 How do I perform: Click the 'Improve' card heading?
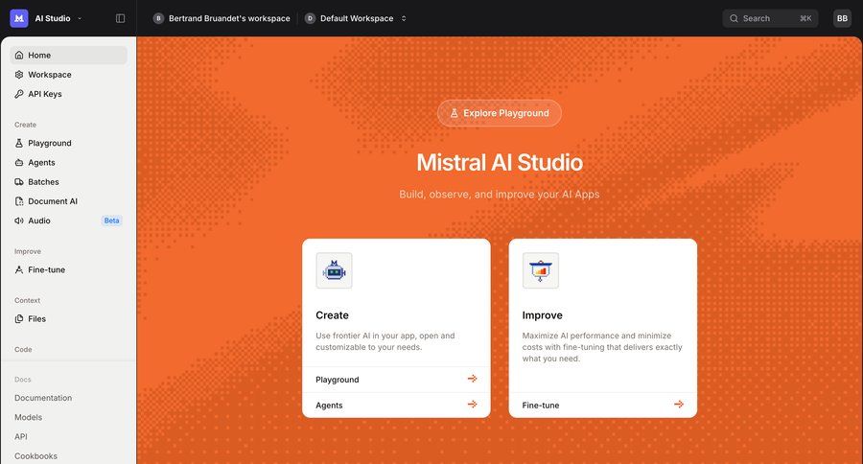pyautogui.click(x=542, y=315)
